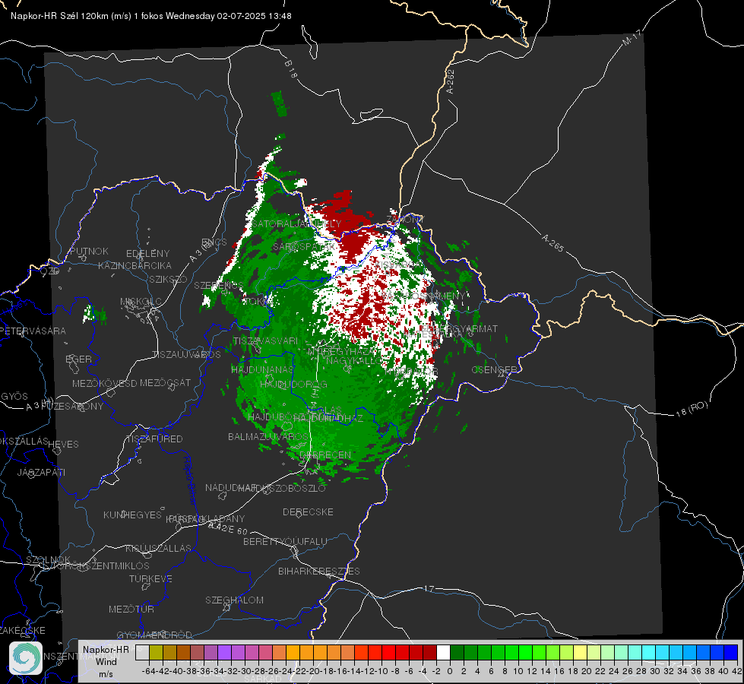Click the SZERENCS town label
Image resolution: width=744 pixels, height=684 pixels.
(219, 285)
